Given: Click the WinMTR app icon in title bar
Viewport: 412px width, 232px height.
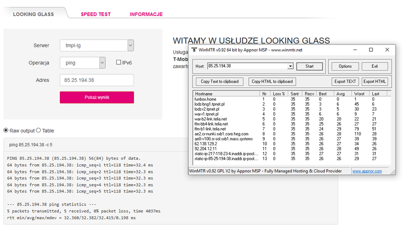Looking at the screenshot, I should (x=194, y=50).
